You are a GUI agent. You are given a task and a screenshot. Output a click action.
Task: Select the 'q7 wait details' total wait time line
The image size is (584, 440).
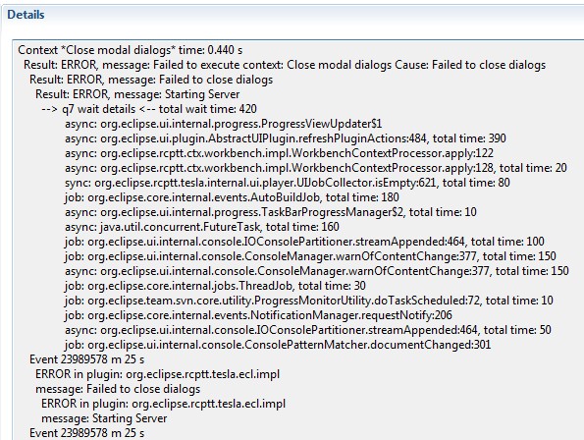coord(149,109)
